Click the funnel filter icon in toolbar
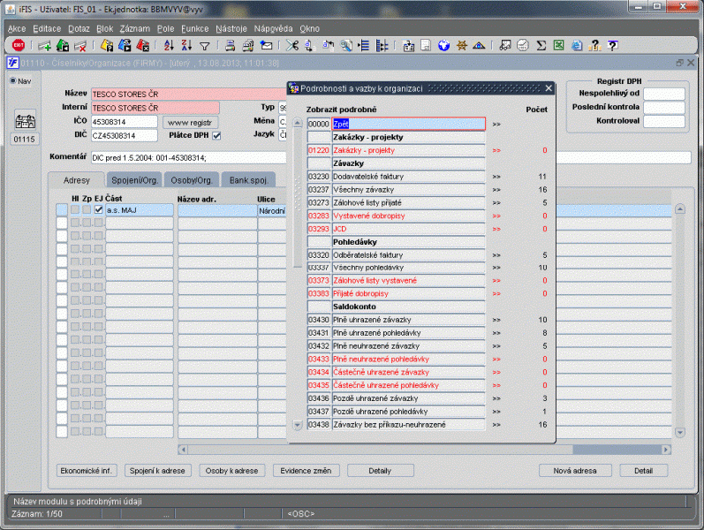704x530 pixels. pyautogui.click(x=204, y=45)
